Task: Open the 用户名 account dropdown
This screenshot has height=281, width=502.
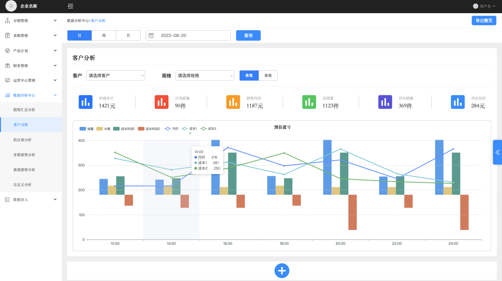Action: click(x=484, y=6)
